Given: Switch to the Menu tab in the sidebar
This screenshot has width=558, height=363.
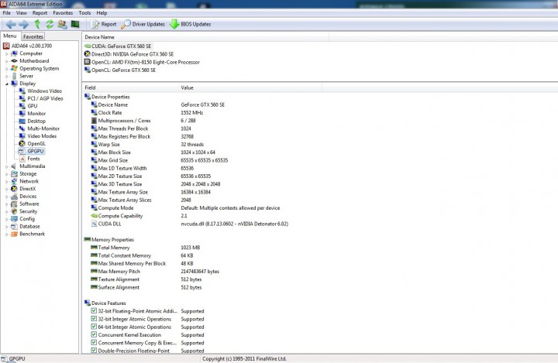Looking at the screenshot, I should point(10,36).
